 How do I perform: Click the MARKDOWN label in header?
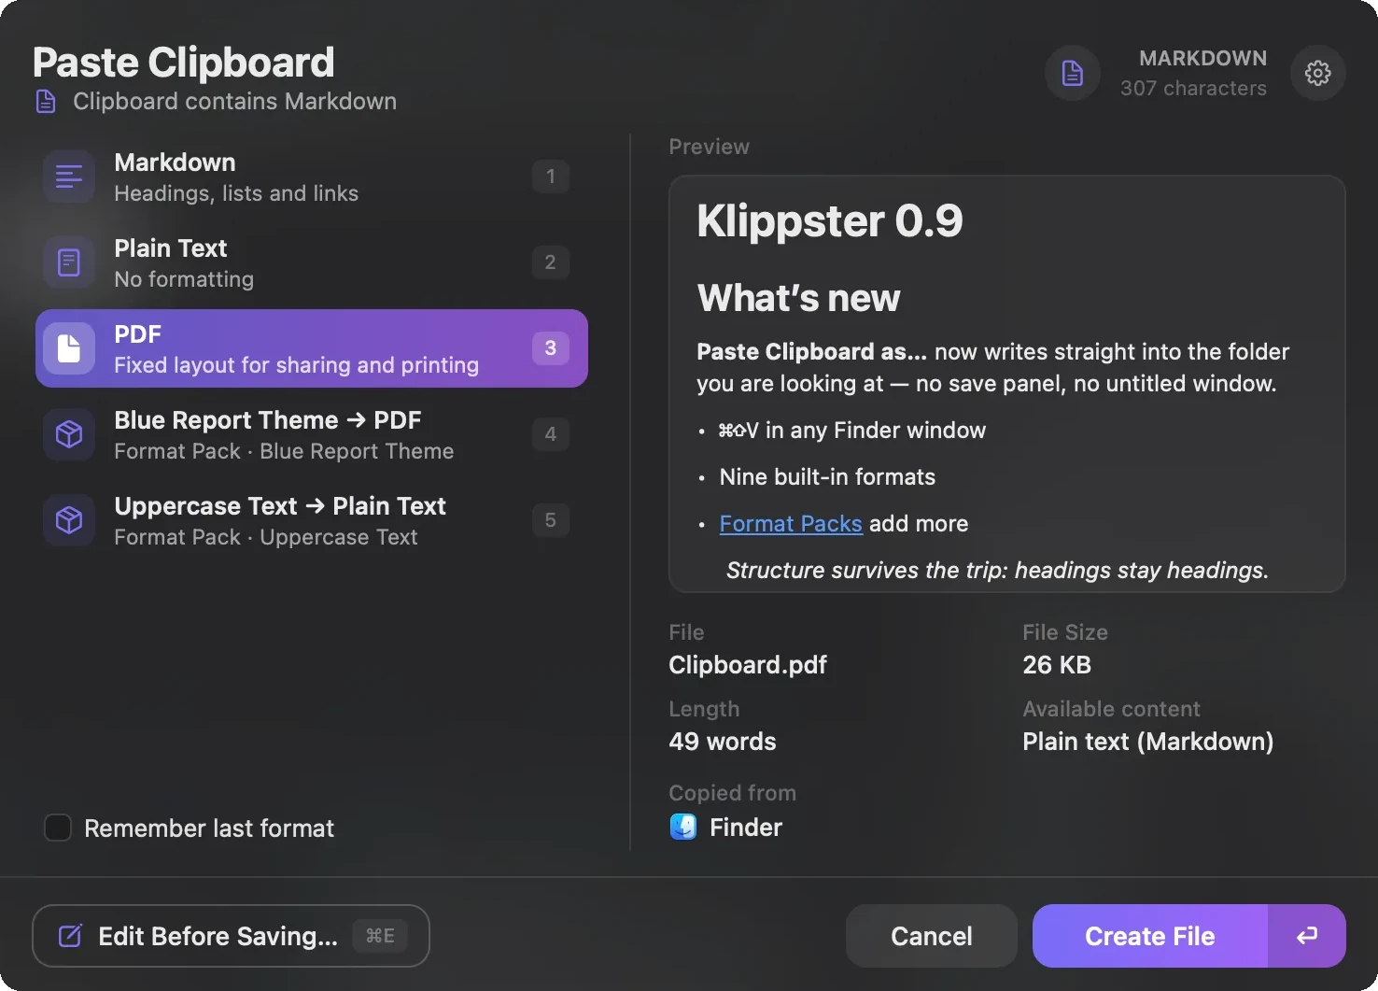[1203, 58]
